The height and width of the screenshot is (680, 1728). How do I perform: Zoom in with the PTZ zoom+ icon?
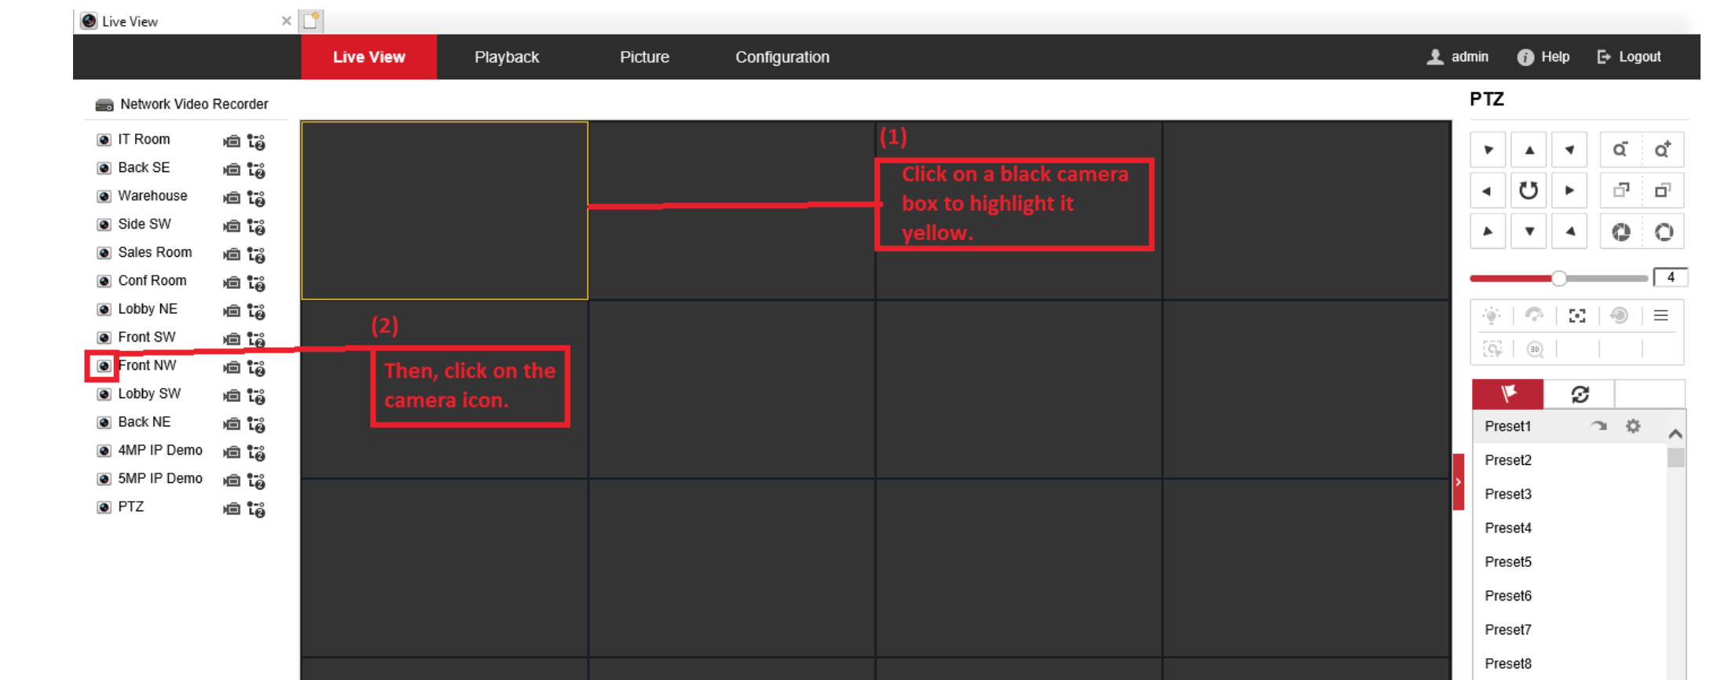tap(1662, 149)
